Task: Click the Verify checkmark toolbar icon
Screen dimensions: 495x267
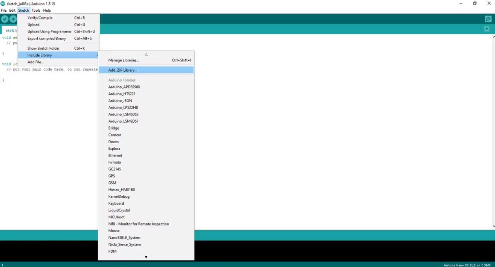Action: [x=5, y=19]
